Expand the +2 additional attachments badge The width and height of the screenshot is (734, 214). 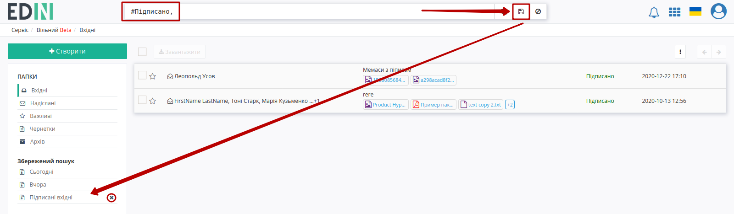pos(510,105)
